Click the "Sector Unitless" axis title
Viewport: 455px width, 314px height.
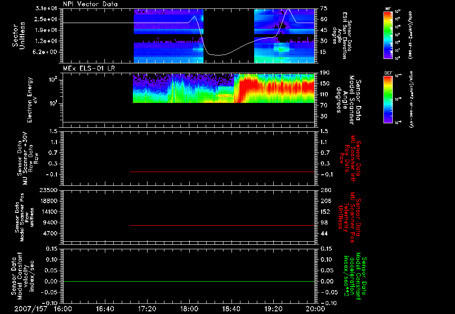click(18, 35)
